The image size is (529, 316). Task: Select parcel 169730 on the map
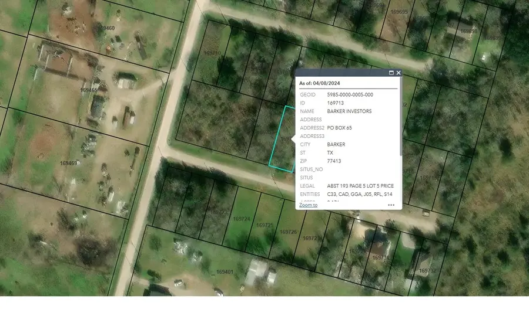click(380, 257)
